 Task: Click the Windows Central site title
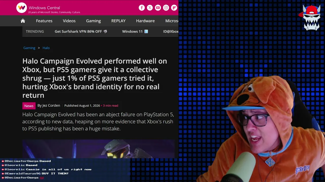(x=44, y=8)
